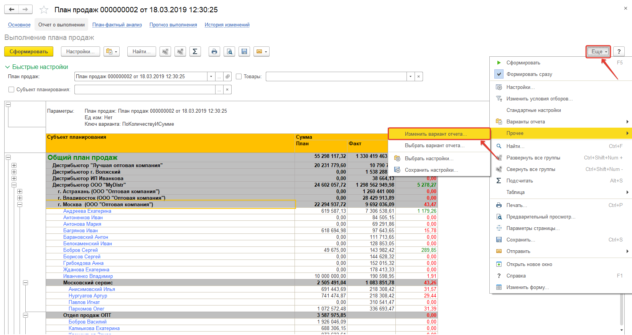Screen dimensions: 632x335
Task: Click the yellow Сформировать button
Action: 29,51
